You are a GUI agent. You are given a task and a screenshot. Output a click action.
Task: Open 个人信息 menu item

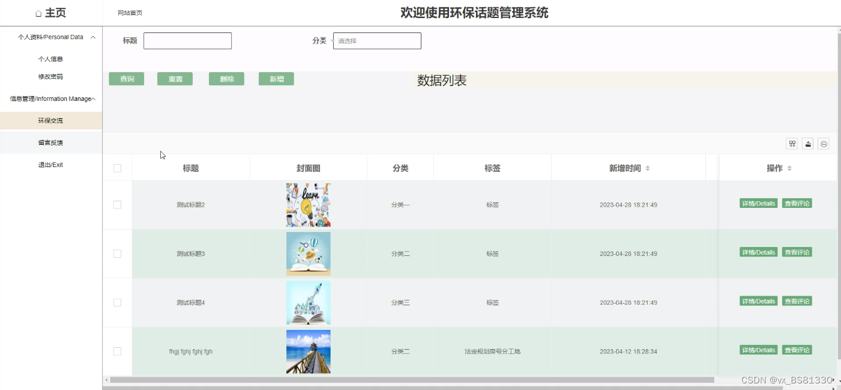click(x=50, y=59)
